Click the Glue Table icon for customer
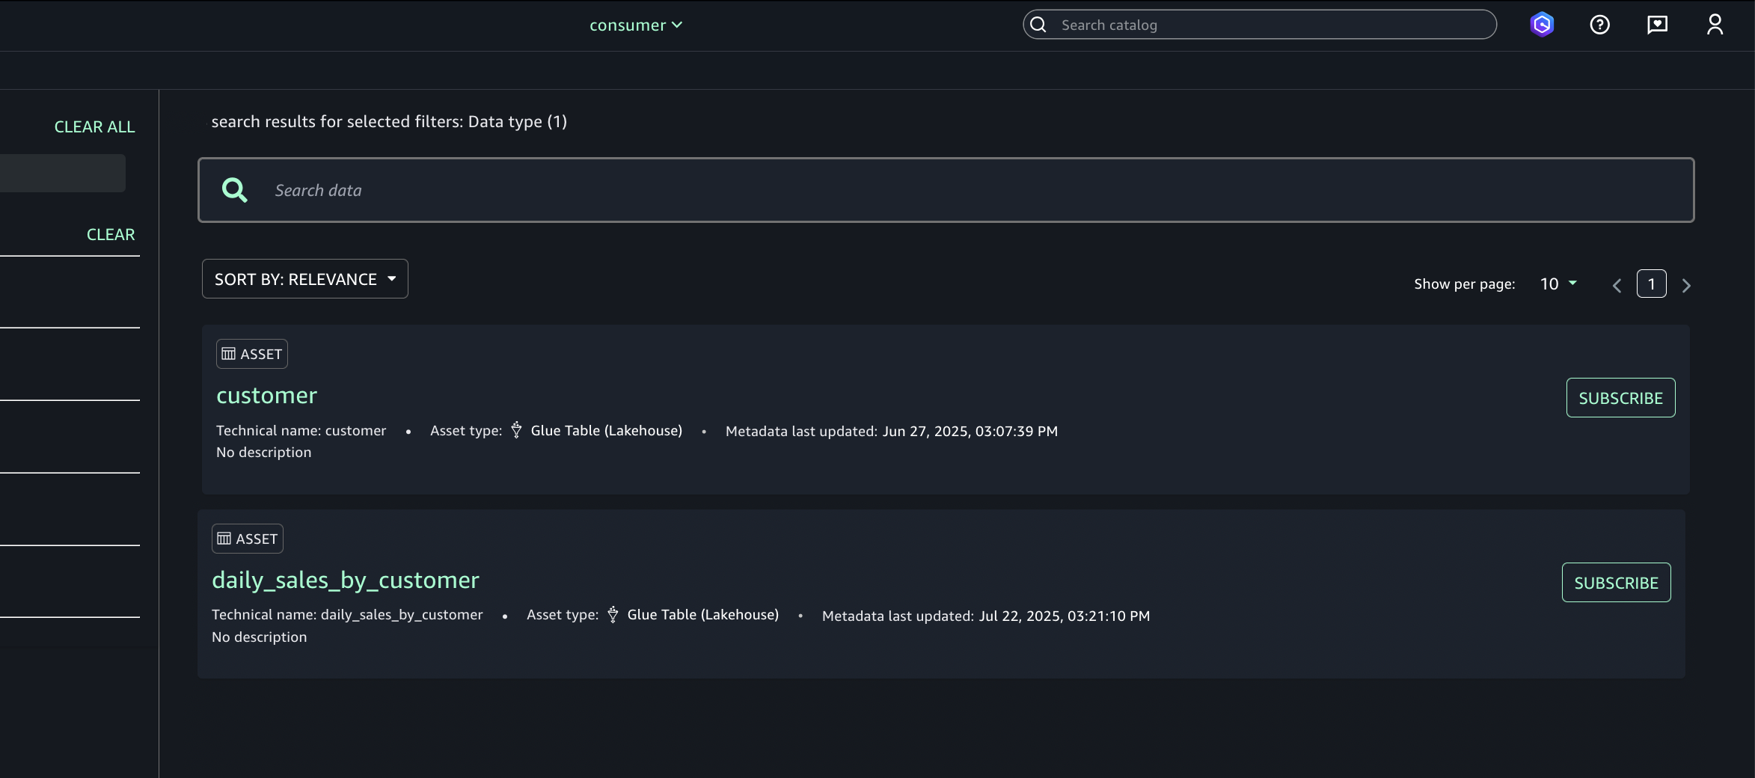 pyautogui.click(x=516, y=430)
